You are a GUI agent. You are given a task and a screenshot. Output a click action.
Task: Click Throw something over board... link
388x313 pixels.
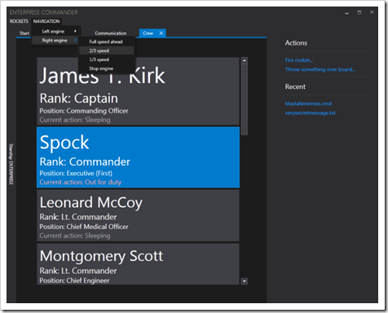click(x=320, y=69)
